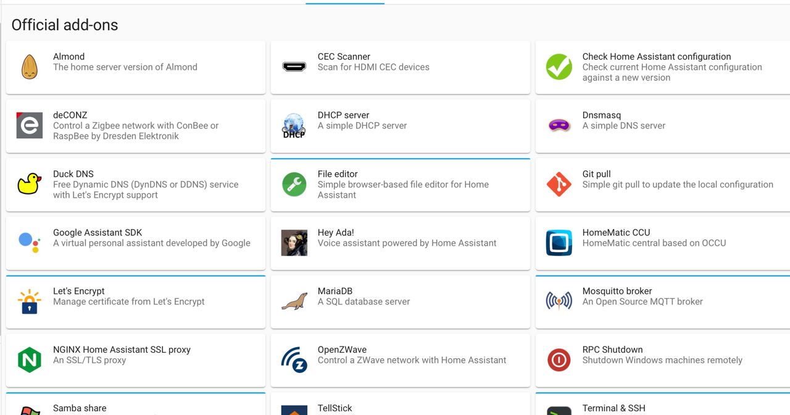This screenshot has width=790, height=415.
Task: Click the Mosquitto broker antenna icon
Action: [x=559, y=301]
